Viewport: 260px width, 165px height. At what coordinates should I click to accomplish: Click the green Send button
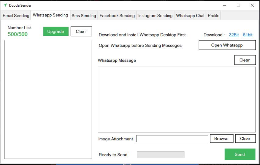point(240,154)
